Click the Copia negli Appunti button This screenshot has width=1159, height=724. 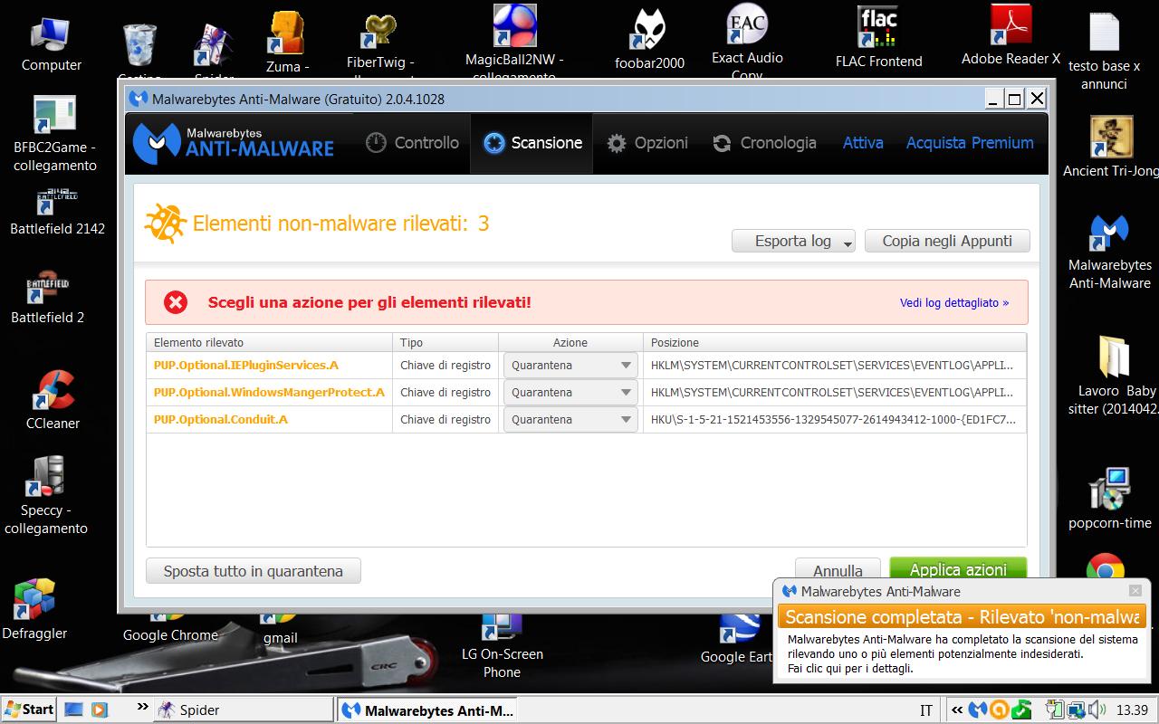coord(947,241)
